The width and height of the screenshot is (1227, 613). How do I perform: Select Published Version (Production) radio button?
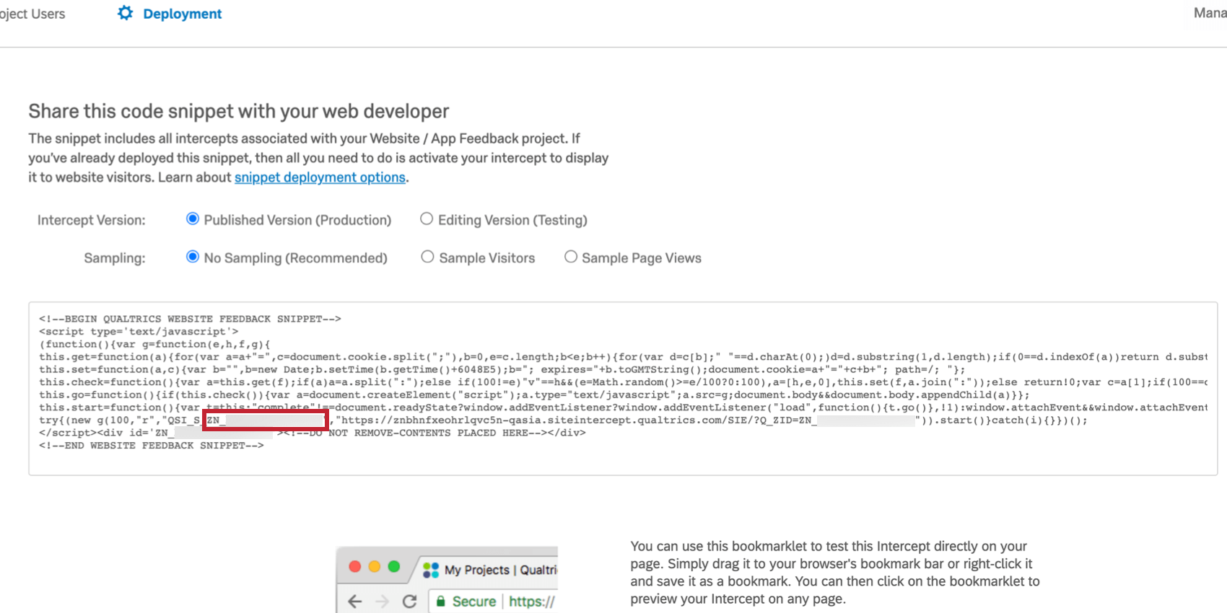[x=193, y=219]
